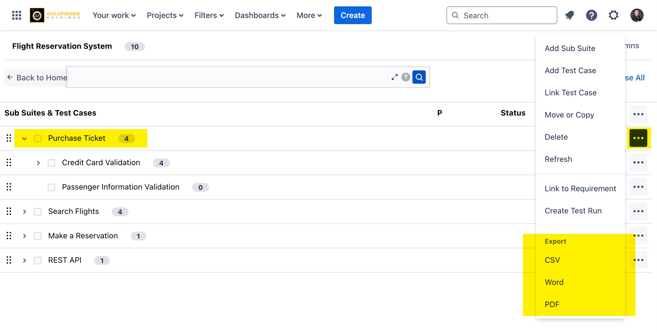Open the app switcher grid icon
Image resolution: width=657 pixels, height=332 pixels.
click(x=17, y=15)
